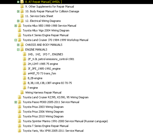The width and height of the screenshot is (153, 140).
Task: Select '8. AT Repair Manual [ A45DL ]' row
Action: tap(76, 2)
